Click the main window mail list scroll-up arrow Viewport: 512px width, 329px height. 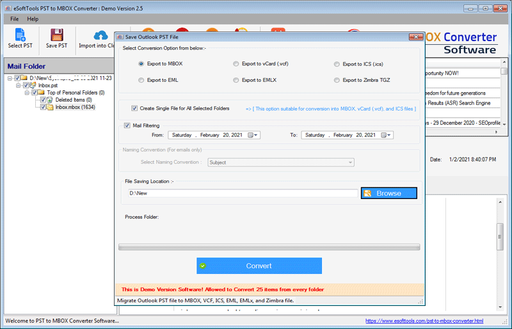coord(504,61)
